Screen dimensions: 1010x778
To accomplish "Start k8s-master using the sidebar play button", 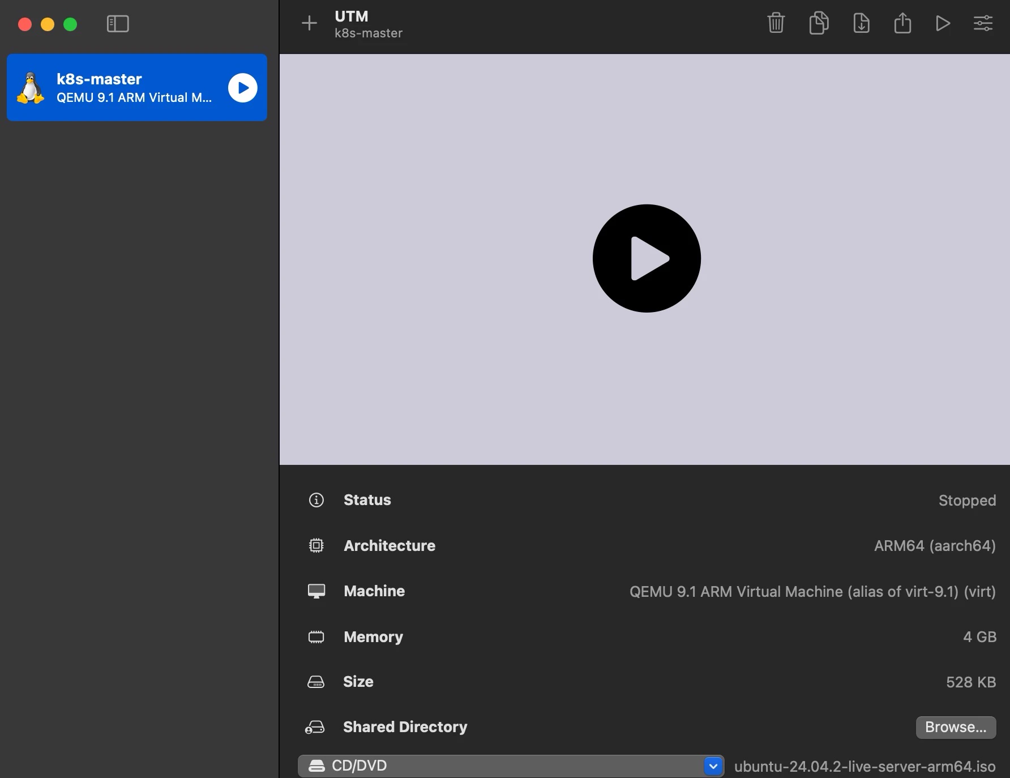I will click(243, 88).
